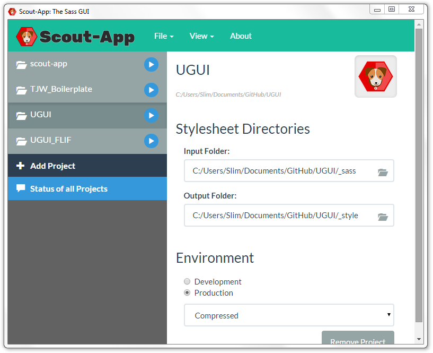Minimize the Scout-App window
433x353 pixels.
[x=377, y=9]
